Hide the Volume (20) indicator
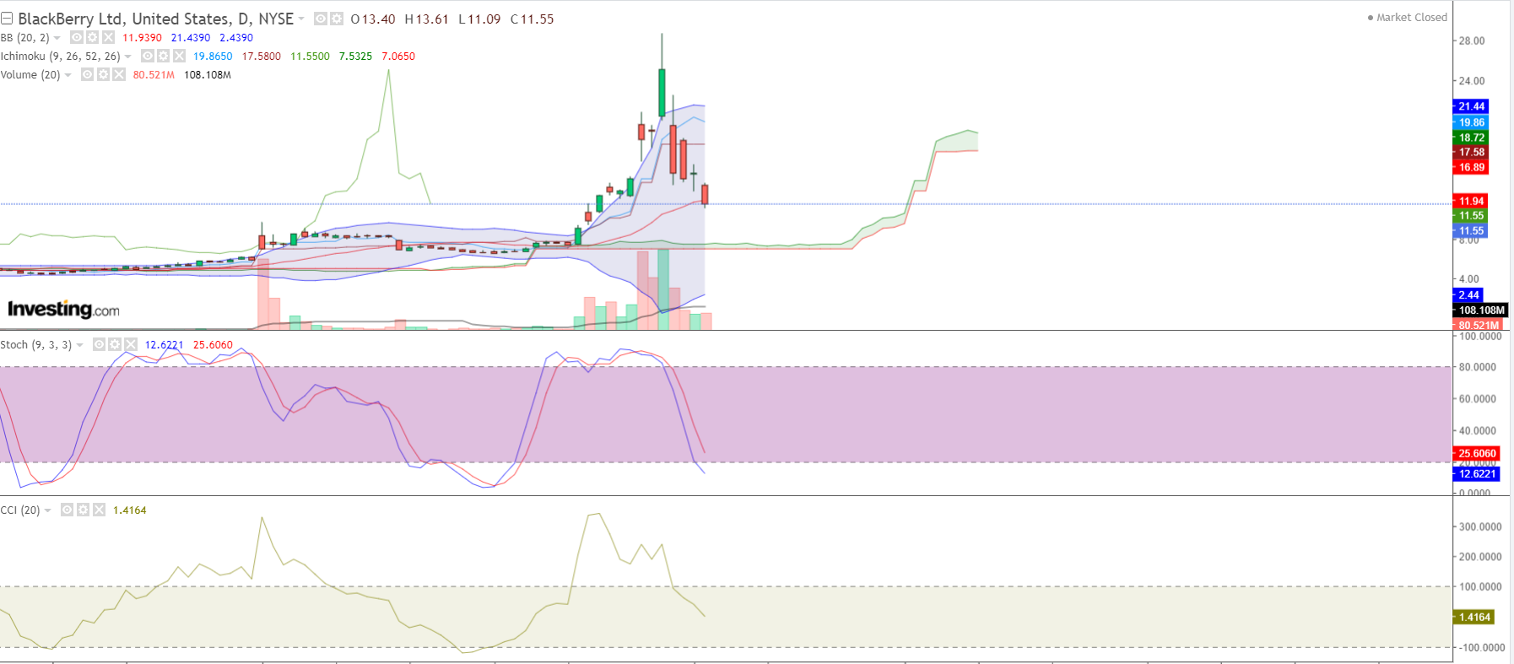The width and height of the screenshot is (1514, 664). click(87, 75)
